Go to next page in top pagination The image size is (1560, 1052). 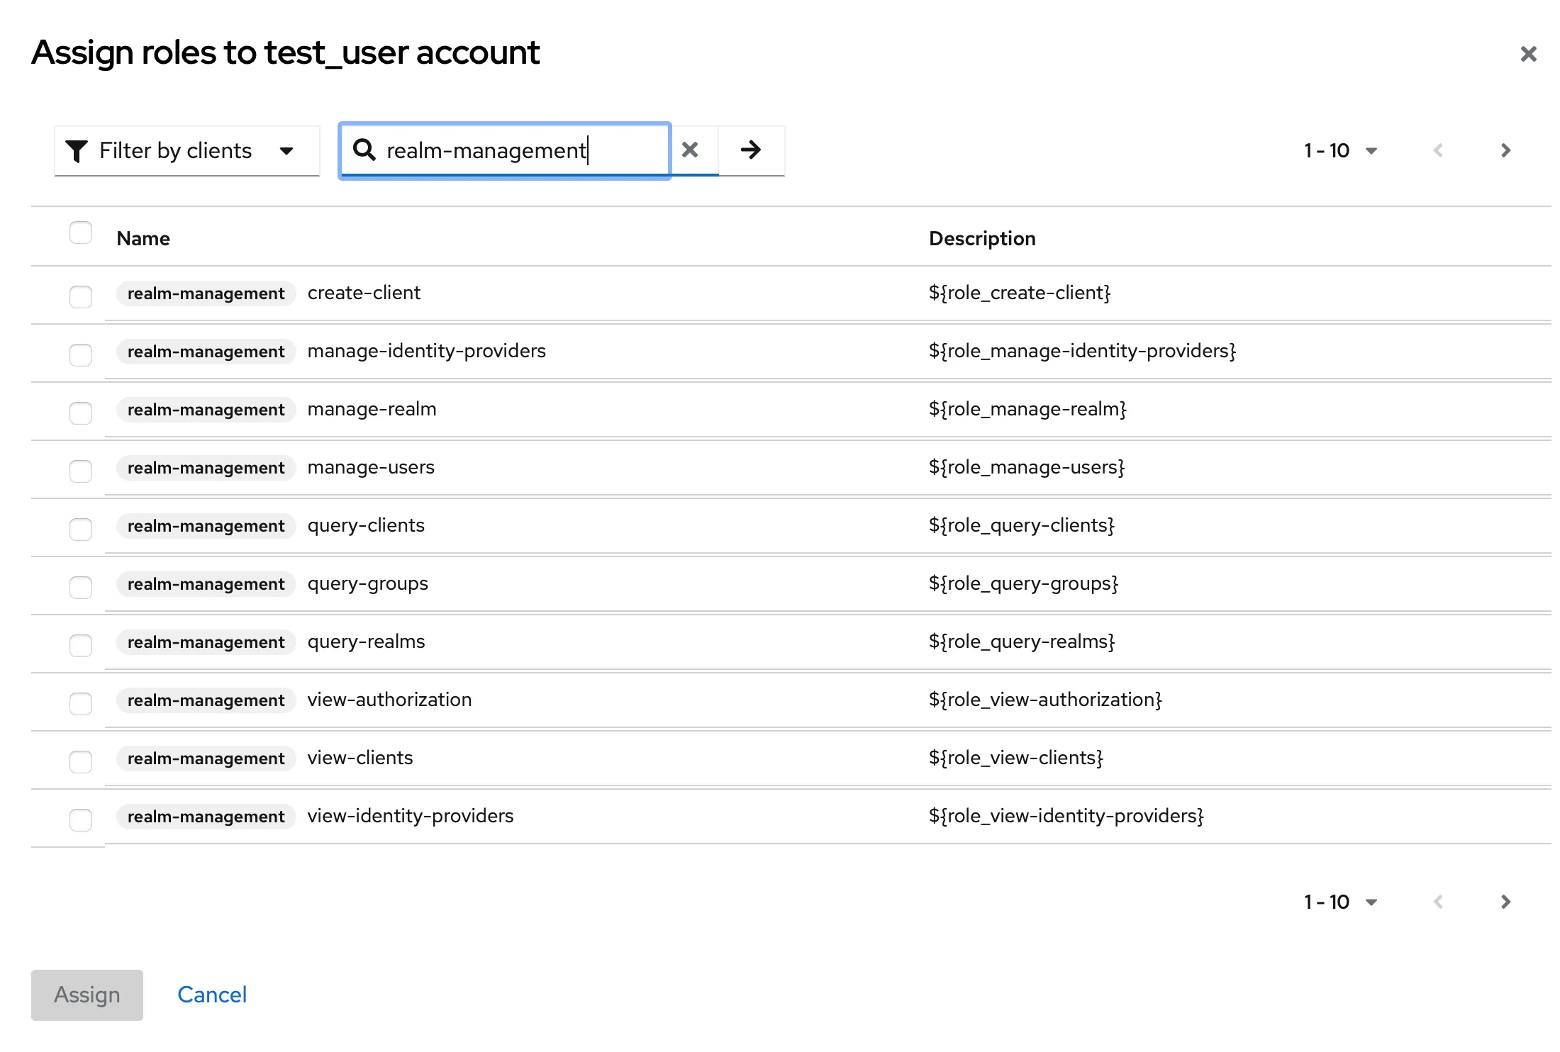point(1505,150)
